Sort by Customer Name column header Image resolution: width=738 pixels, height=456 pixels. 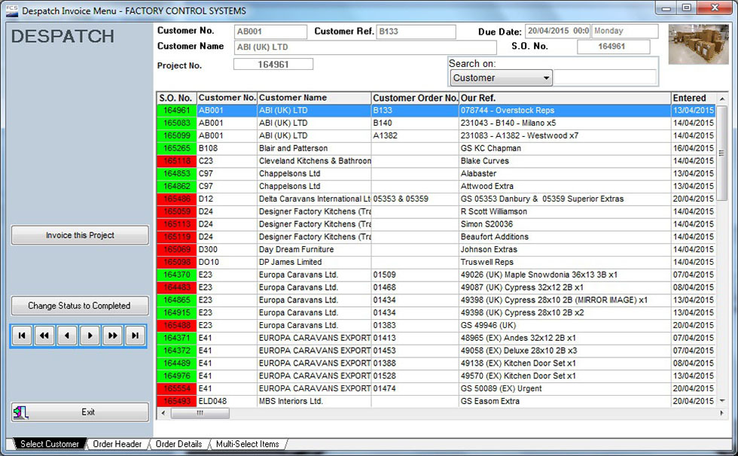pos(314,98)
